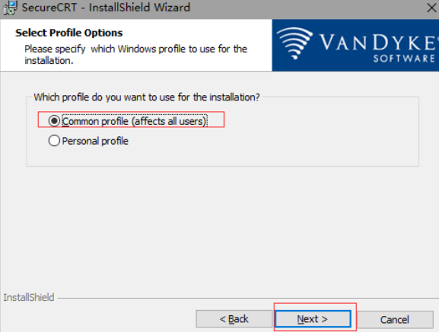Select the Personal profile radio button
439x332 pixels.
point(54,141)
